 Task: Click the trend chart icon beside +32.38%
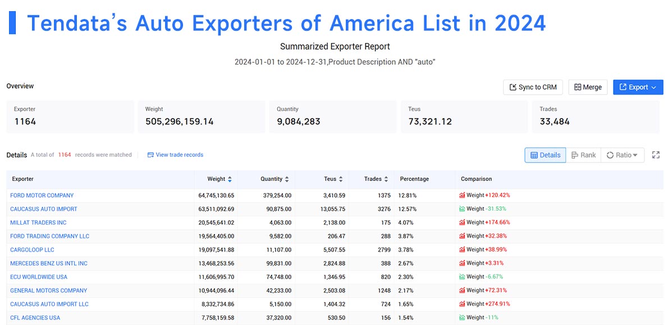[x=462, y=236]
